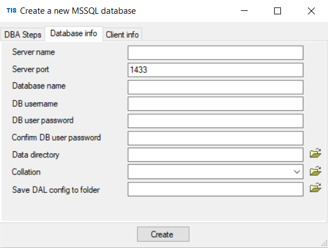Click the Create button
Screen dimensions: 328x248
(163, 234)
